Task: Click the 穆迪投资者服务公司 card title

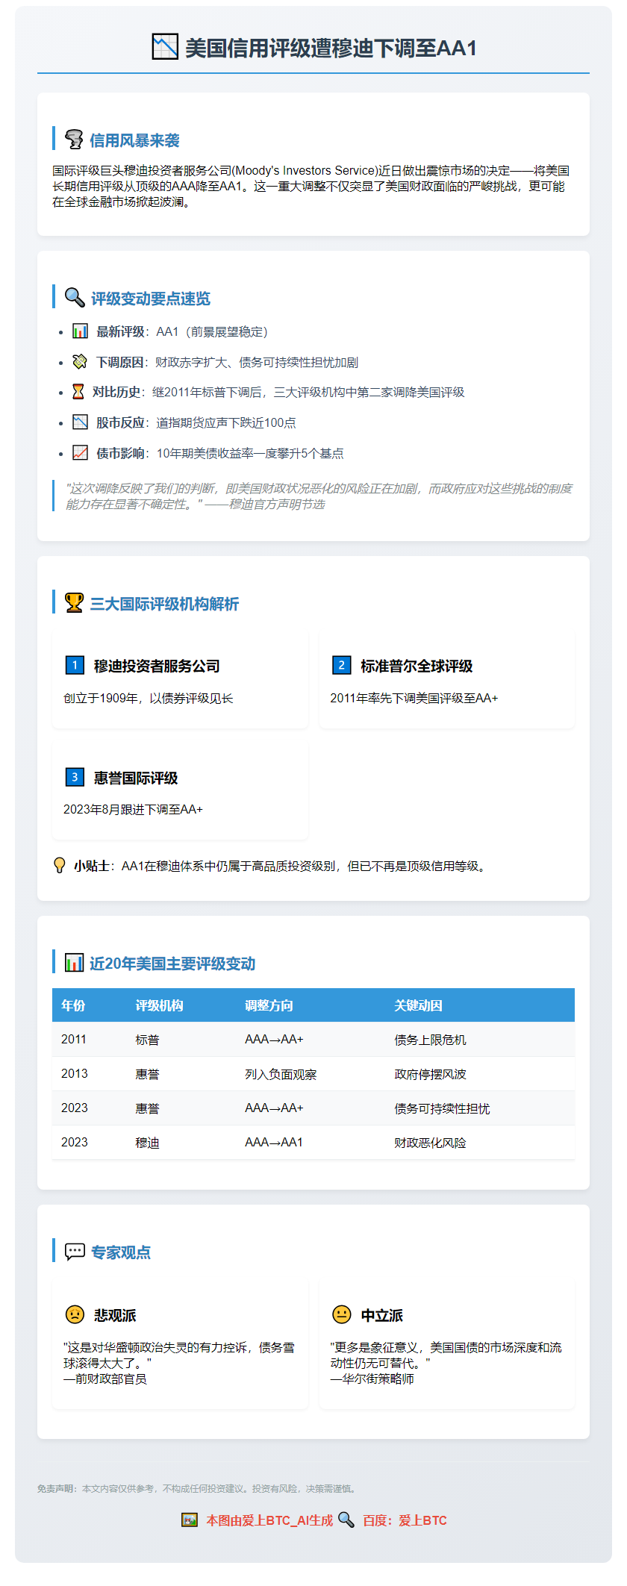Action: pyautogui.click(x=157, y=666)
